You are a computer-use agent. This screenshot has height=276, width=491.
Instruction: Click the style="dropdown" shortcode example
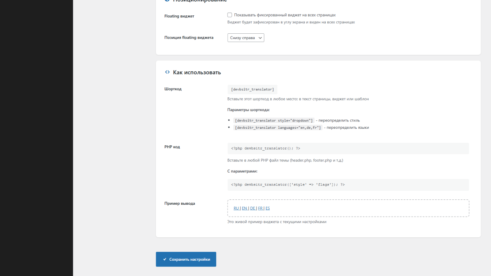[274, 120]
